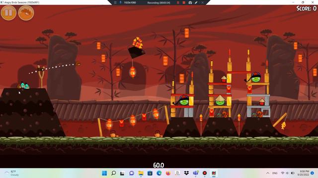Open Windows Search from the taskbar

click(114, 173)
